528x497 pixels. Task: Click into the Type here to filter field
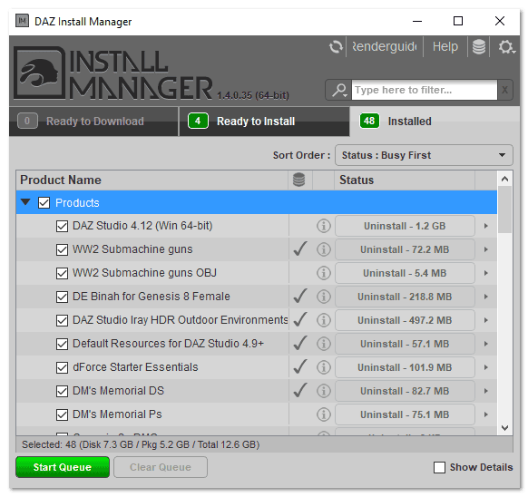click(425, 90)
